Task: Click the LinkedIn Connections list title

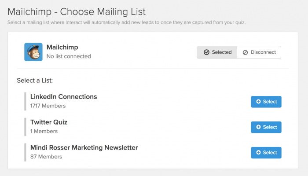Action: 64,97
